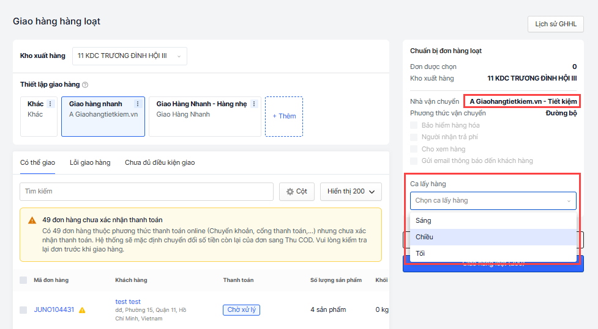Click the Đường bộ shipping method value

[x=561, y=114]
